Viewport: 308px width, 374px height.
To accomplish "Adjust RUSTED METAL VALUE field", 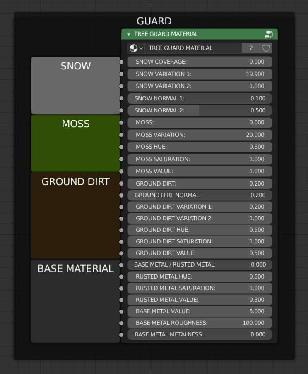I will (x=200, y=300).
